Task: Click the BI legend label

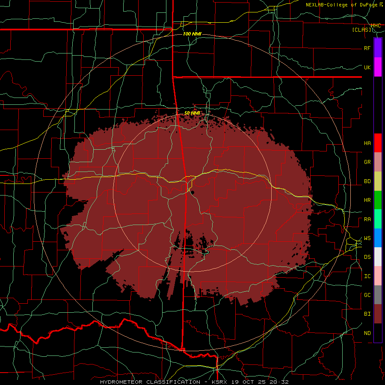Action: click(367, 314)
